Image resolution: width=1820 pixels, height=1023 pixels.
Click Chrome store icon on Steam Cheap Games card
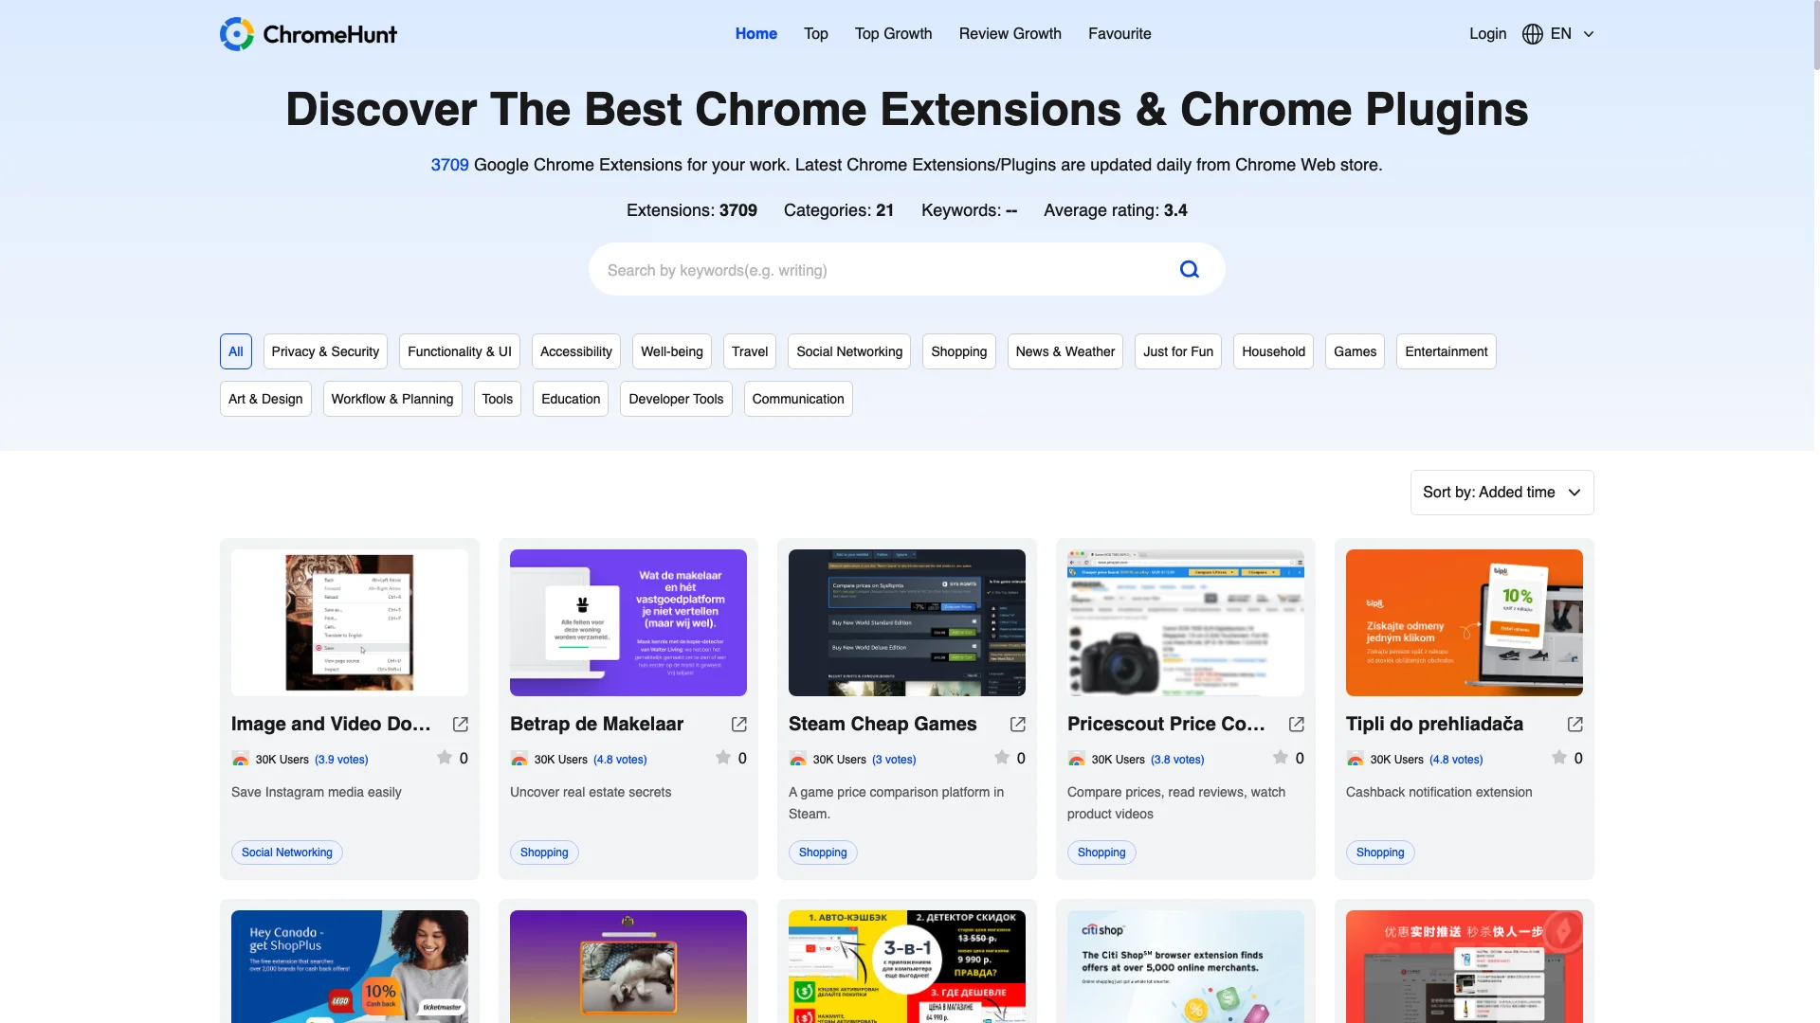point(798,760)
